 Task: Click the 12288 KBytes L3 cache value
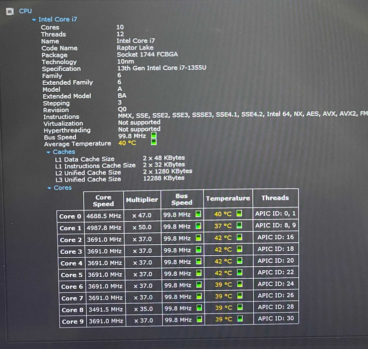[x=164, y=178]
